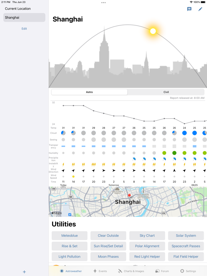Click the Edit link in sidebar
Screen dimensions: 207x276
24,28
